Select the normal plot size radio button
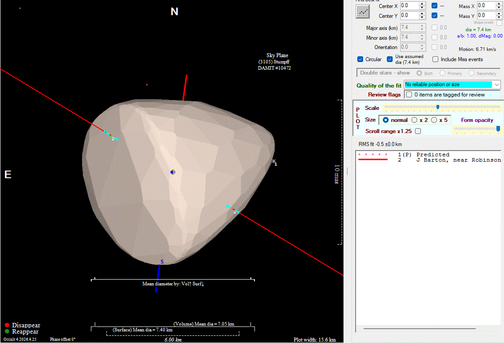This screenshot has width=504, height=343. [x=385, y=120]
